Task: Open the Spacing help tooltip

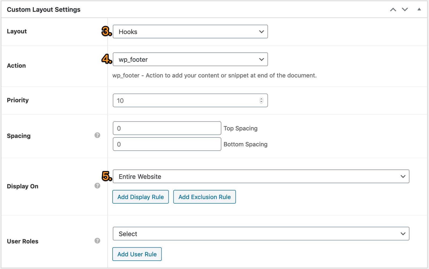Action: pos(97,136)
